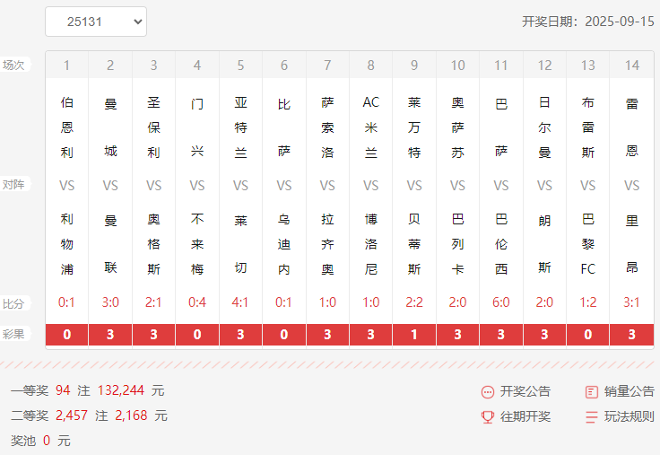The image size is (660, 455).
Task: Click match 1 away team 利物浦
Action: pyautogui.click(x=67, y=244)
